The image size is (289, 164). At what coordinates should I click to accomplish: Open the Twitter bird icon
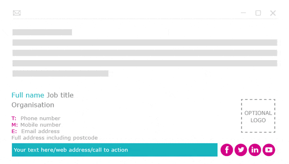[x=241, y=150]
